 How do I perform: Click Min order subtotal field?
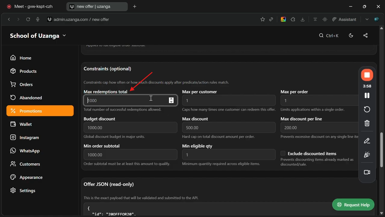(130, 155)
